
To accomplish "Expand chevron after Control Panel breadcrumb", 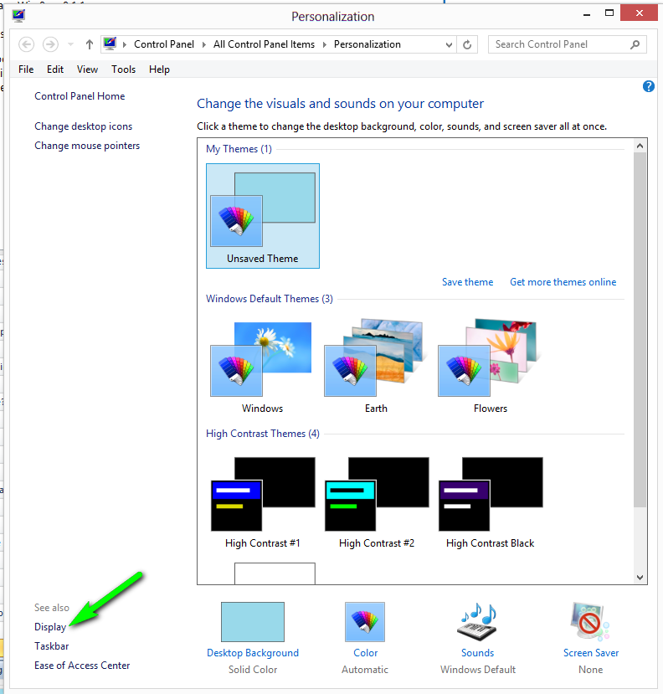I will (204, 44).
